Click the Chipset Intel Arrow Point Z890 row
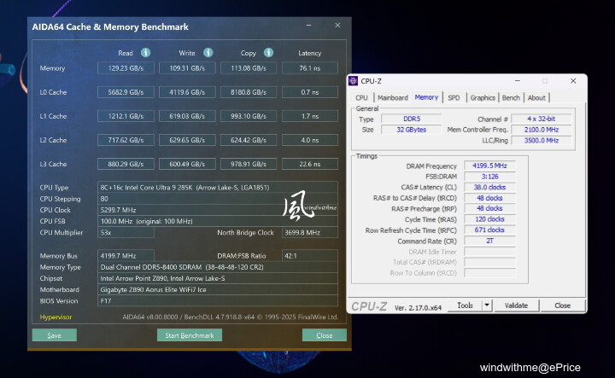The image size is (615, 378). click(x=218, y=278)
